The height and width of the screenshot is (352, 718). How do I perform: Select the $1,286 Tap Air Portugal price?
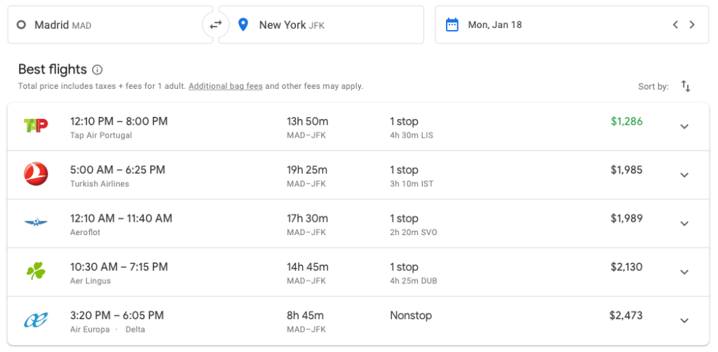tap(626, 121)
